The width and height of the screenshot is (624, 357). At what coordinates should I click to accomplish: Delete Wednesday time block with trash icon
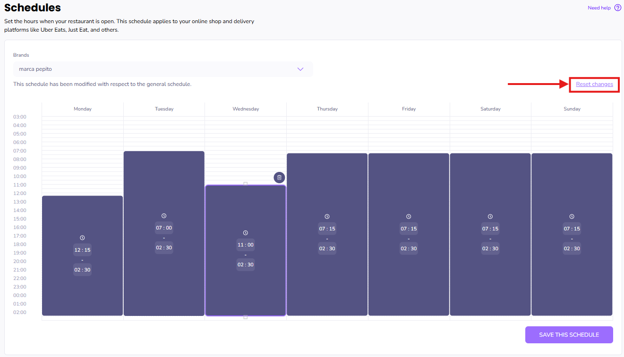(279, 178)
